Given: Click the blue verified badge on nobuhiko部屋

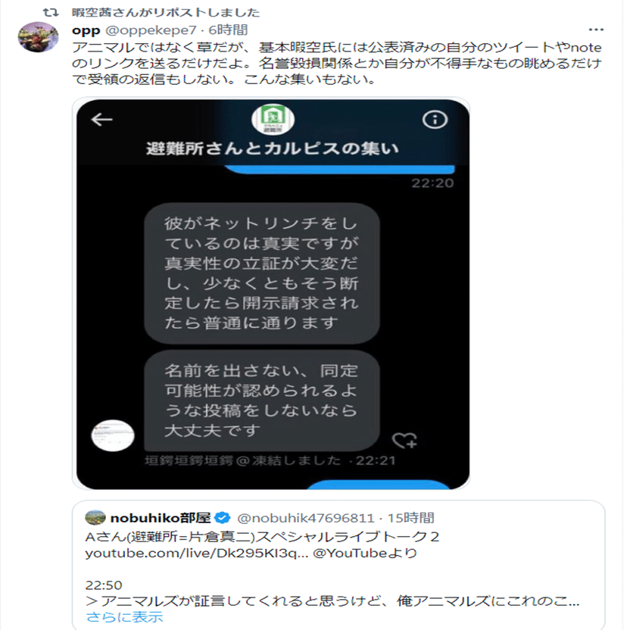Looking at the screenshot, I should tap(222, 518).
